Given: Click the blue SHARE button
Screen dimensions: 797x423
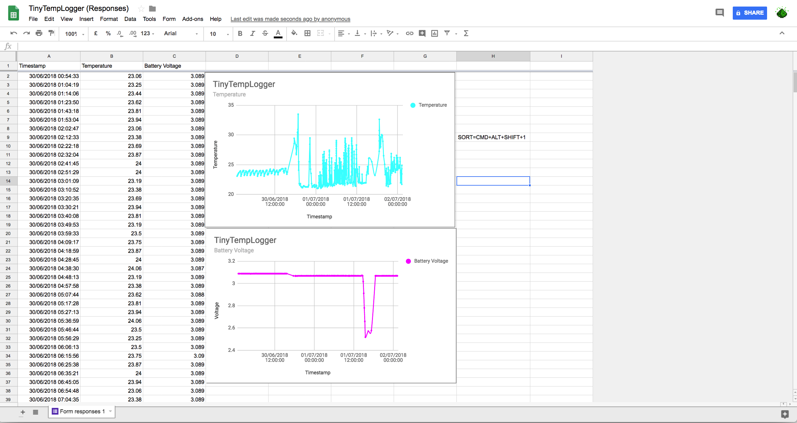Looking at the screenshot, I should click(750, 13).
